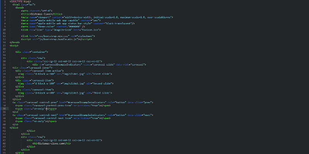Click the closing </a> tag on line 40

[15, 124]
